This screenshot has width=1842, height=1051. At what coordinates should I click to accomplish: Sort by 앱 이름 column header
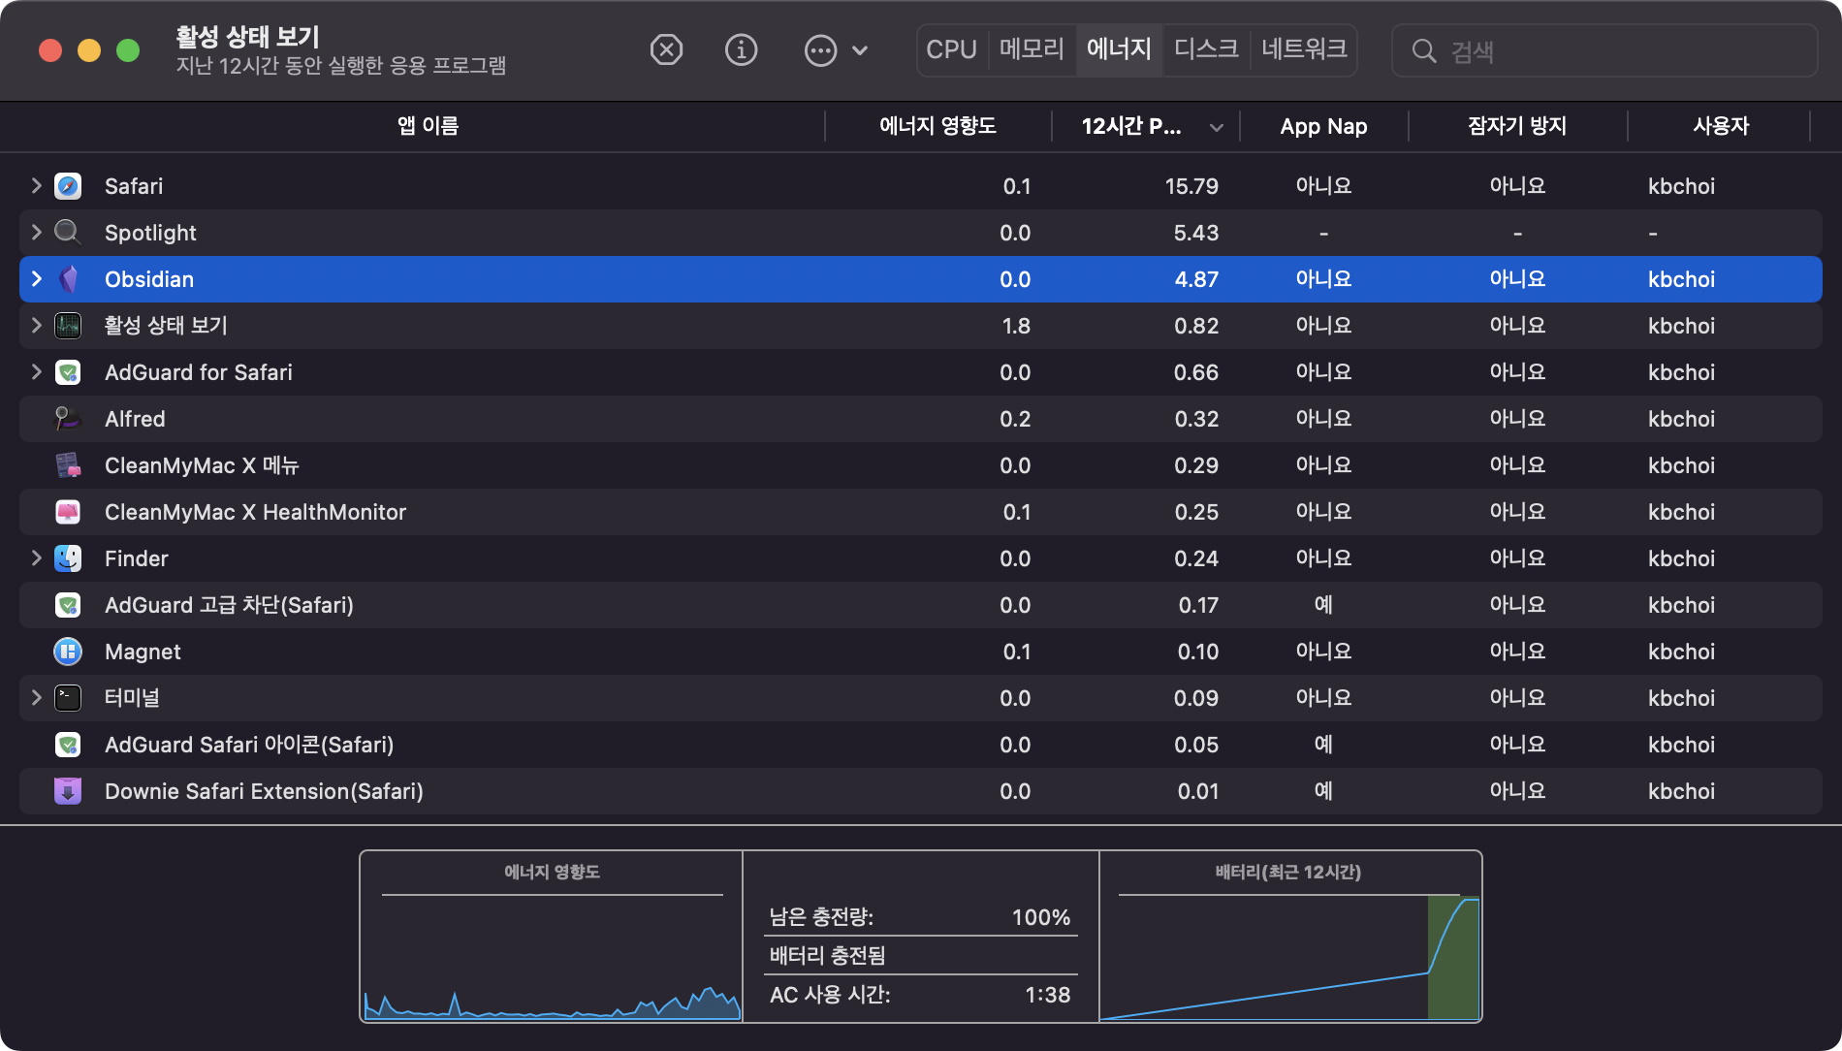[428, 126]
